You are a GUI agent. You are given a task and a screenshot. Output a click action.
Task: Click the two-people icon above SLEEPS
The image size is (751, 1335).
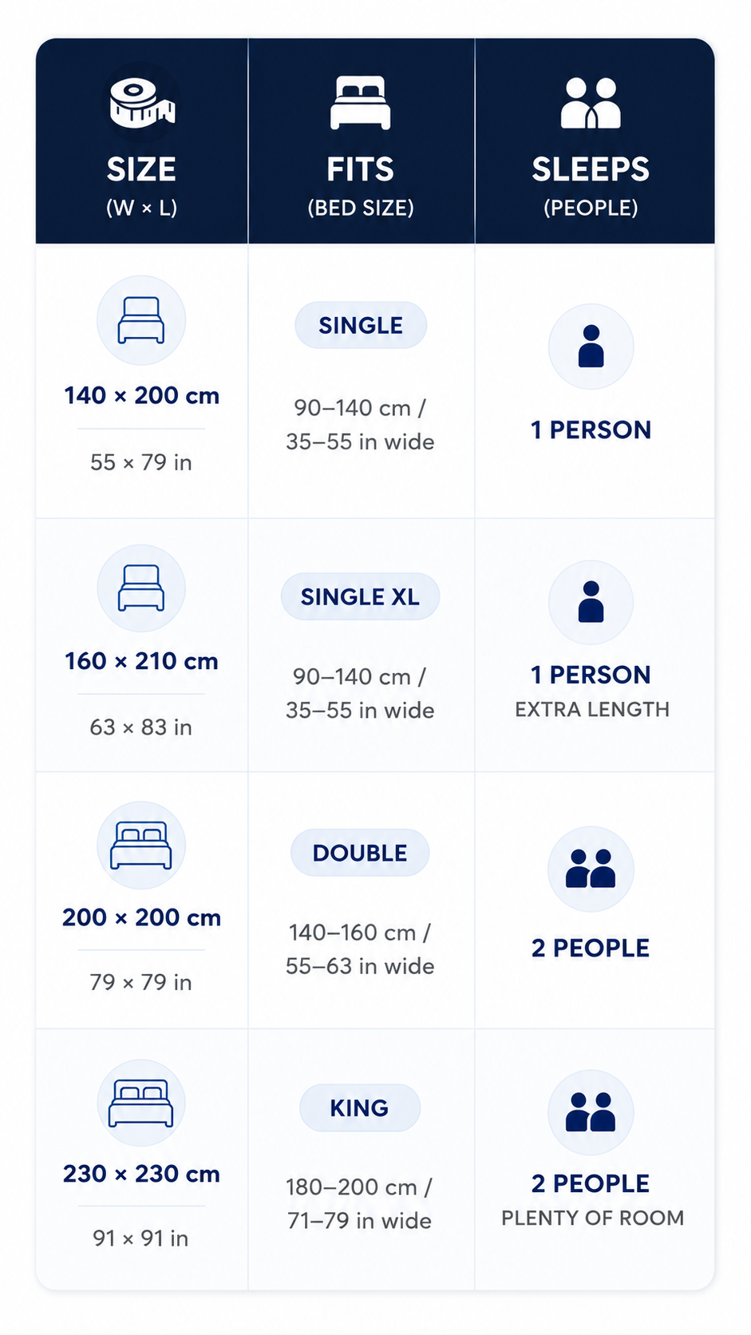(x=591, y=103)
